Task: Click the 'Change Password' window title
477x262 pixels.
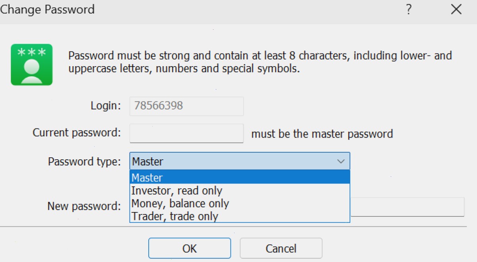Action: point(47,9)
